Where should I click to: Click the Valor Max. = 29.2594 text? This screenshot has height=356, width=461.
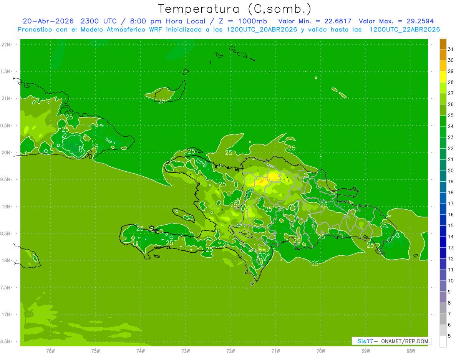coord(396,21)
